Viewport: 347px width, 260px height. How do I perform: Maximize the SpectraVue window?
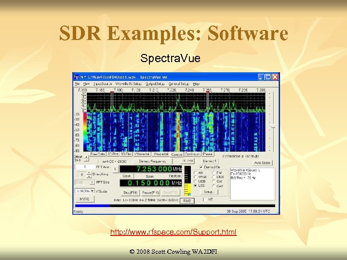(x=268, y=77)
